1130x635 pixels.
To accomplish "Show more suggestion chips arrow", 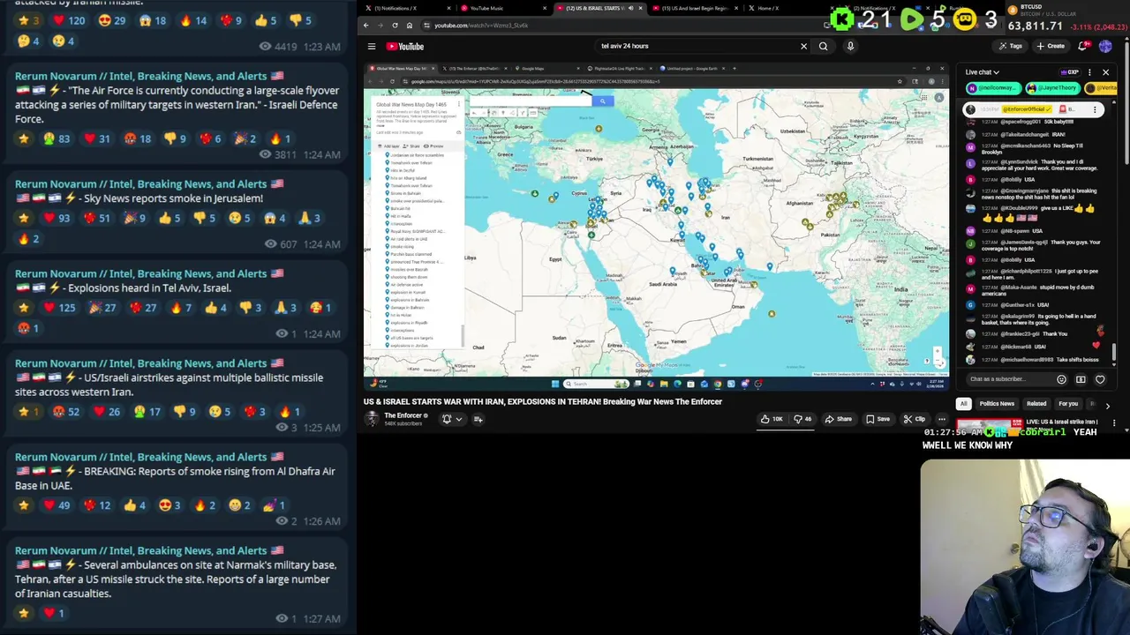I will (1107, 405).
